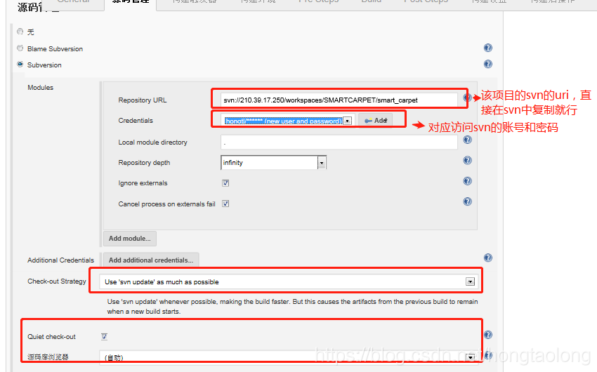597x372 pixels.
Task: Click the Add module... button
Action: pos(130,239)
